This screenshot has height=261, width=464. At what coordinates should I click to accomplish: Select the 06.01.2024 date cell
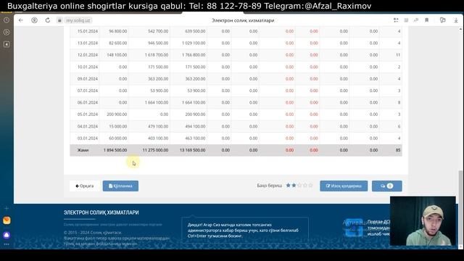pos(87,102)
